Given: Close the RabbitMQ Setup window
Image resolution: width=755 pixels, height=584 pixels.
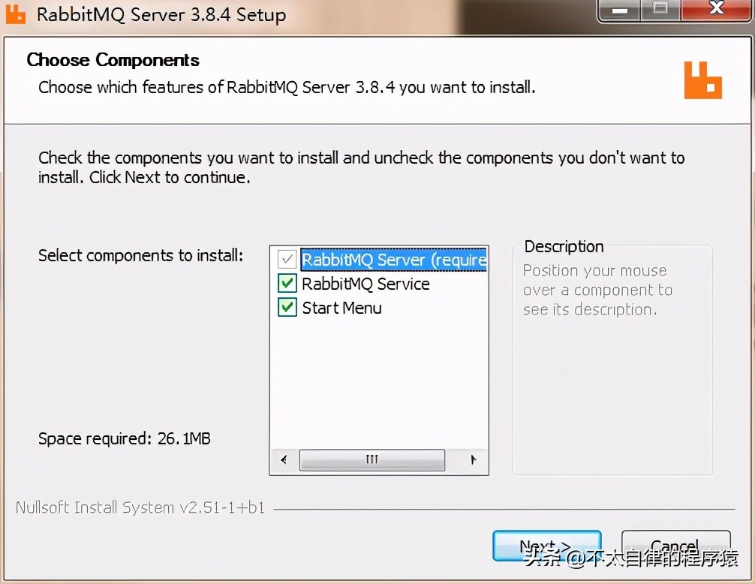Looking at the screenshot, I should pos(717,10).
